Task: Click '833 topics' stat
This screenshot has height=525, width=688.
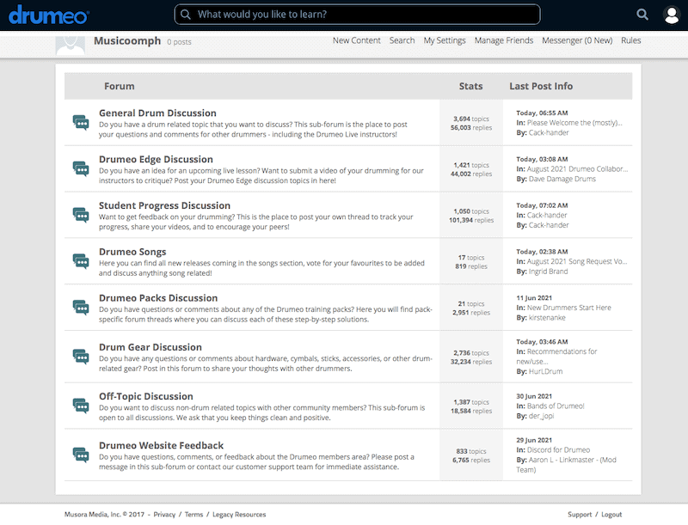Action: click(x=470, y=451)
